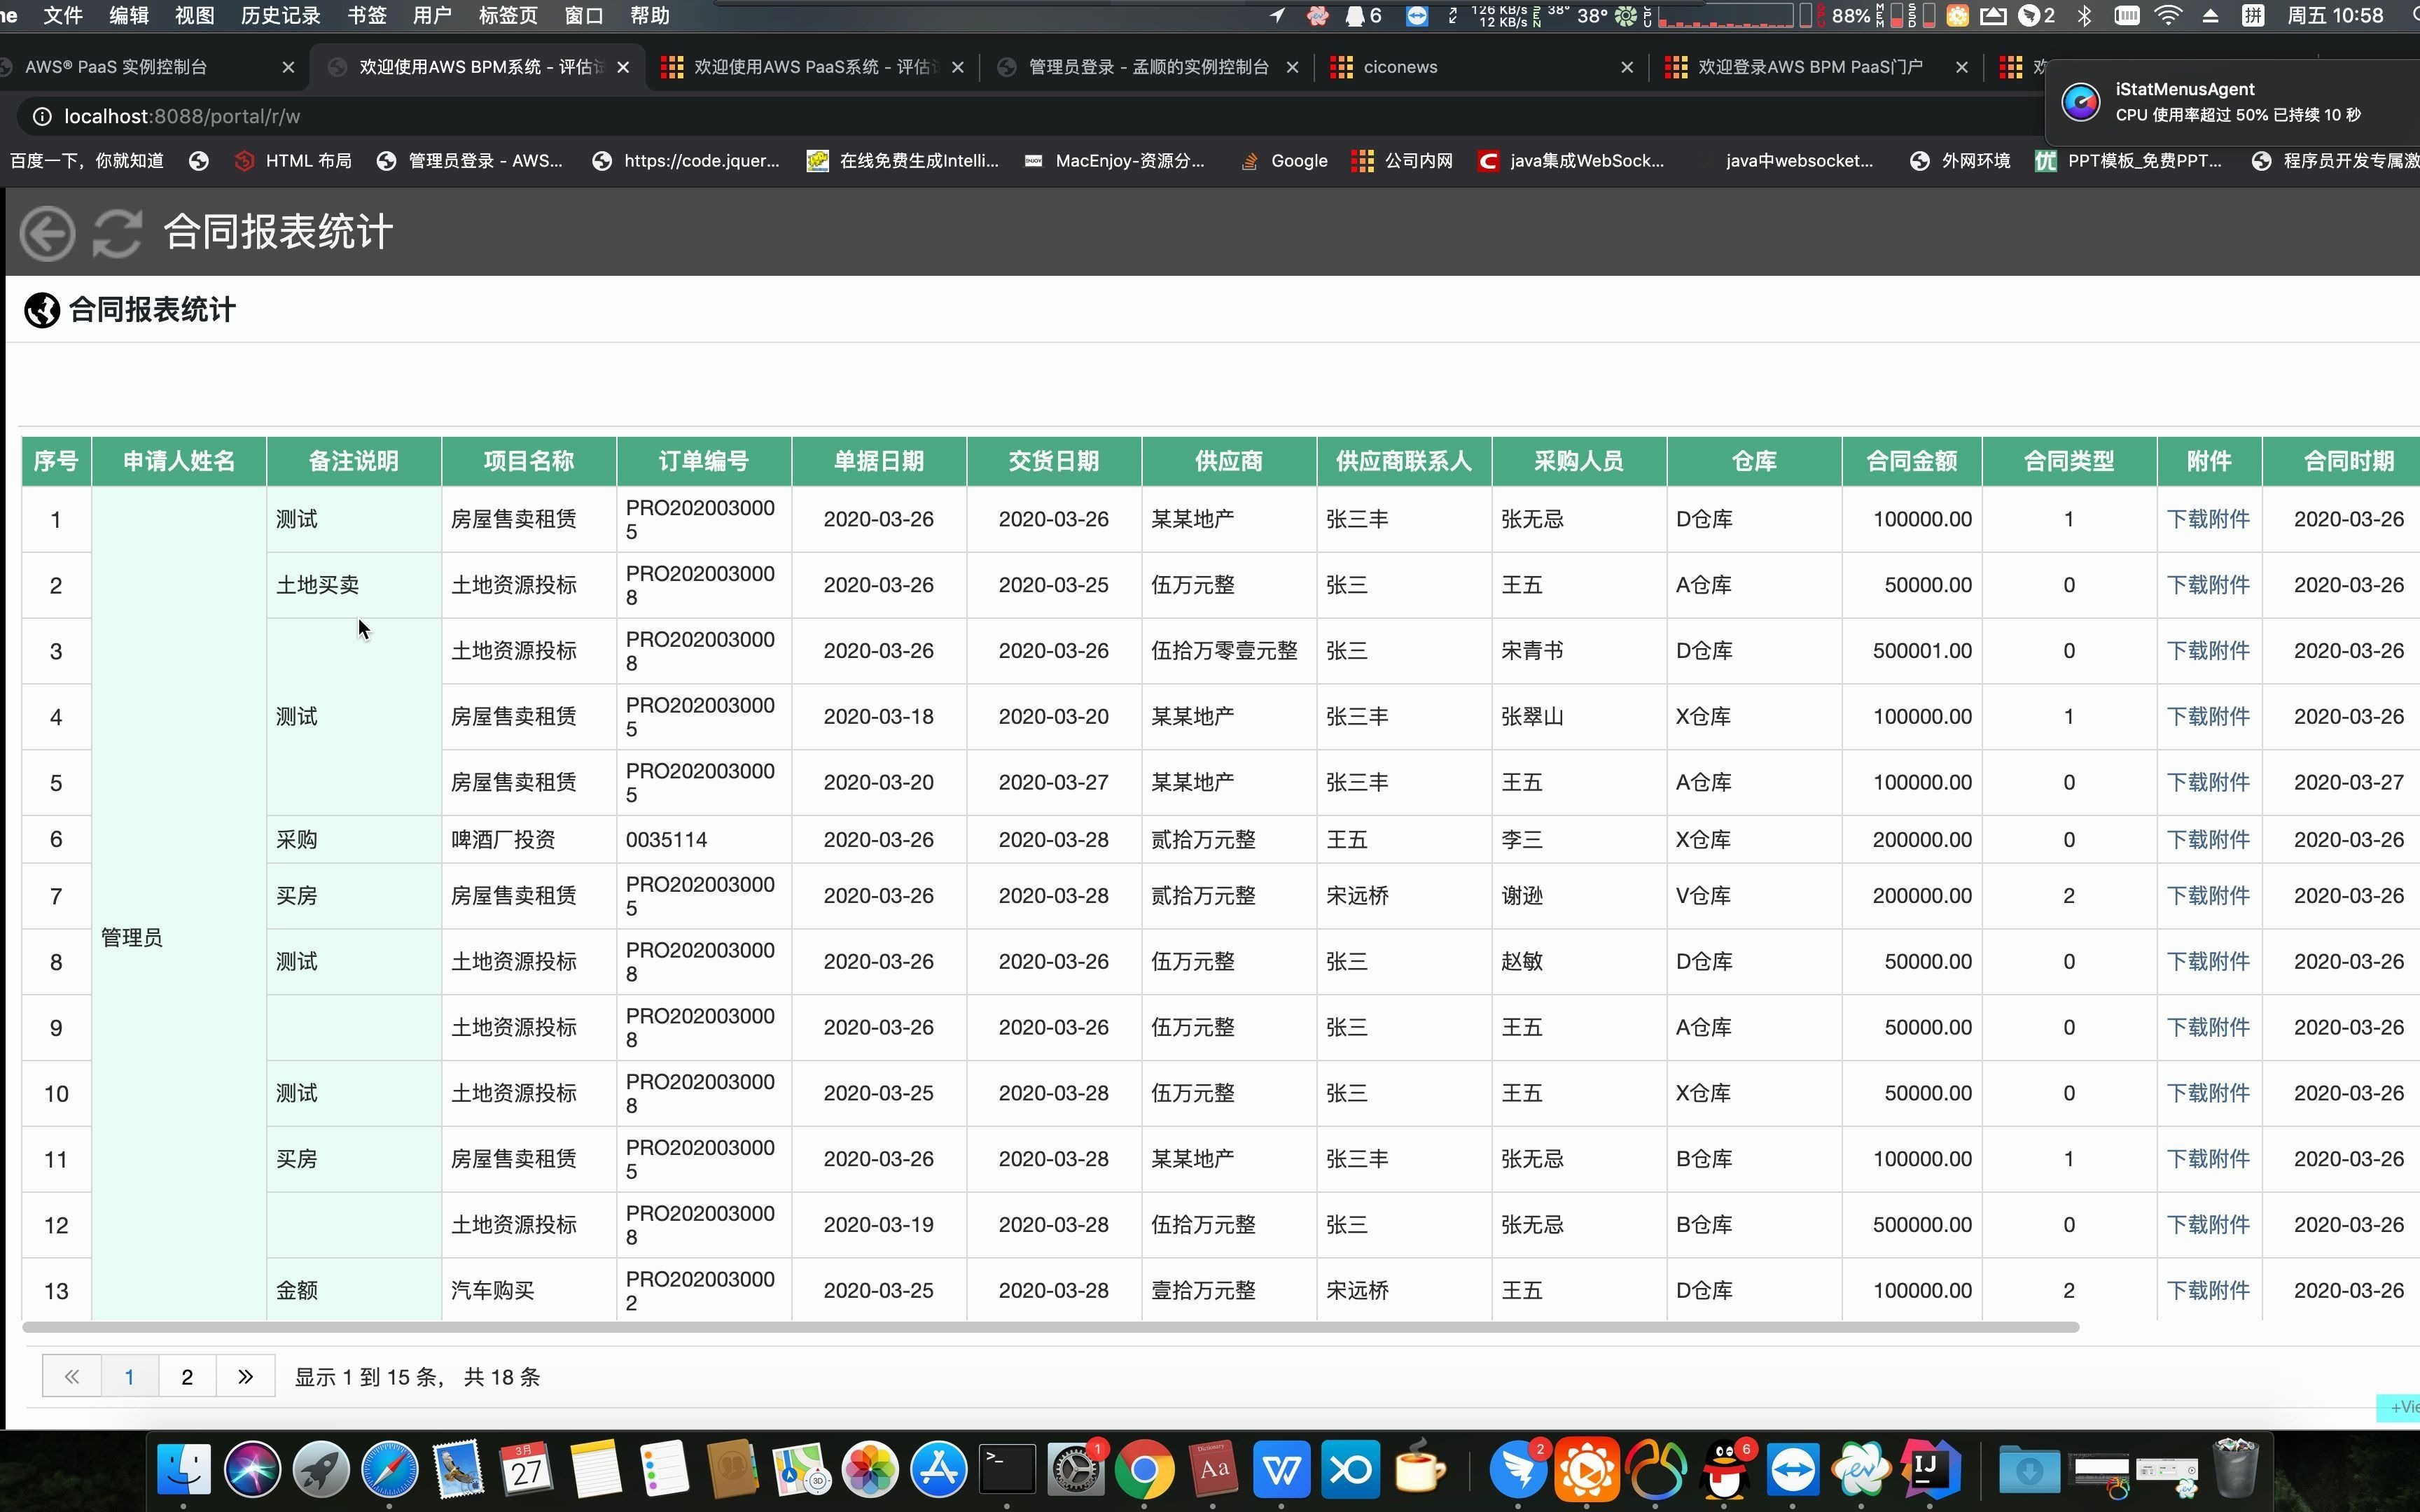This screenshot has width=2420, height=1512.
Task: Click the refresh icon in the header
Action: tap(117, 233)
